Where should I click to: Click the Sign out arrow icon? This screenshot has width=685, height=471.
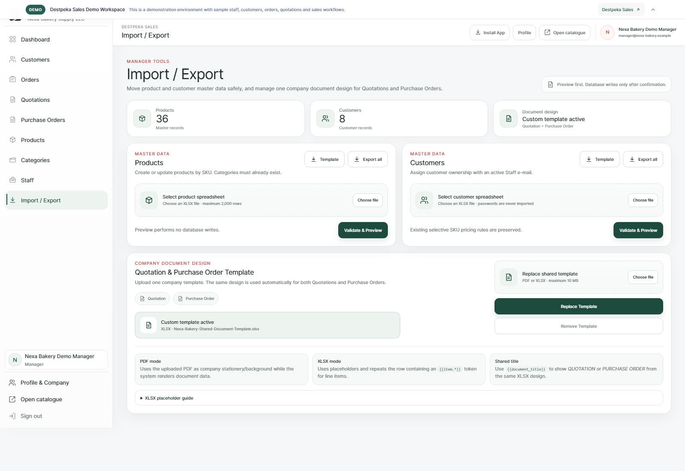tap(12, 416)
